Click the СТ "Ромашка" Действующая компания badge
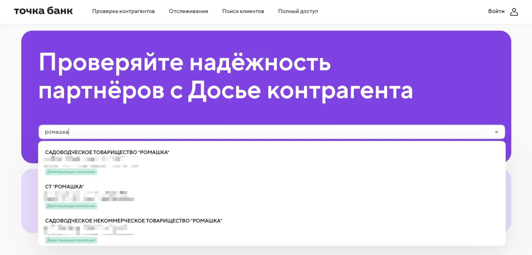532x255 pixels. tap(71, 206)
